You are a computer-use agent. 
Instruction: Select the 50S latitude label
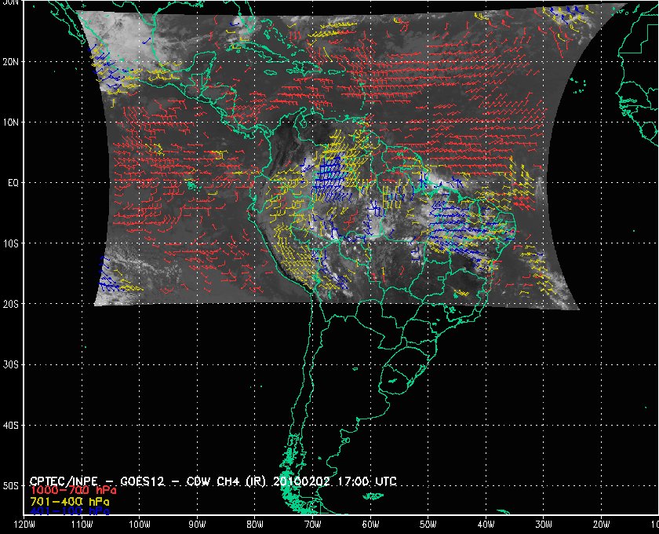coord(11,486)
